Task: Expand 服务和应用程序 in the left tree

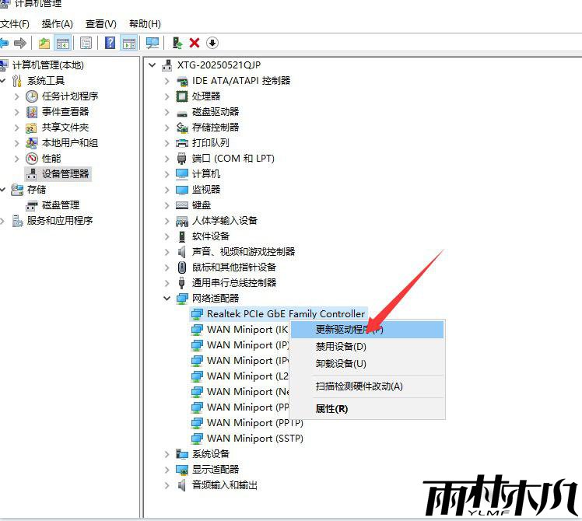Action: click(x=2, y=221)
